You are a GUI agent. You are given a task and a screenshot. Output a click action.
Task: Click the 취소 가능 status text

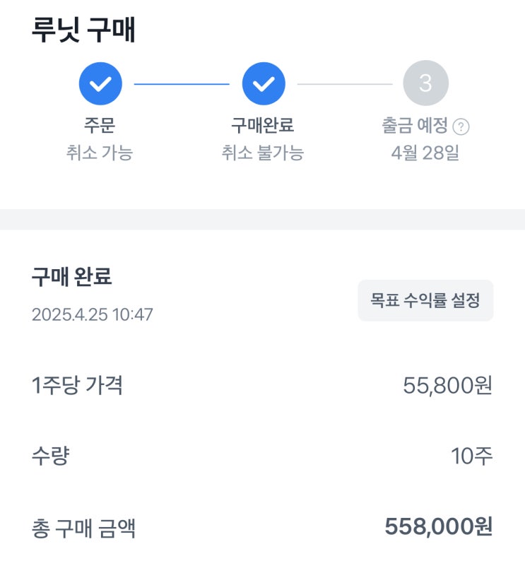pos(100,153)
